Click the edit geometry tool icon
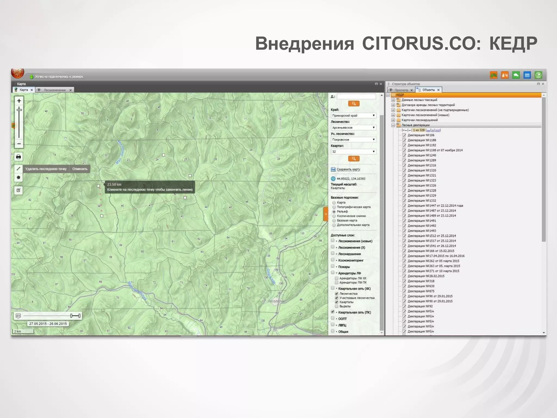Screen dimensions: 557x418 point(18,190)
